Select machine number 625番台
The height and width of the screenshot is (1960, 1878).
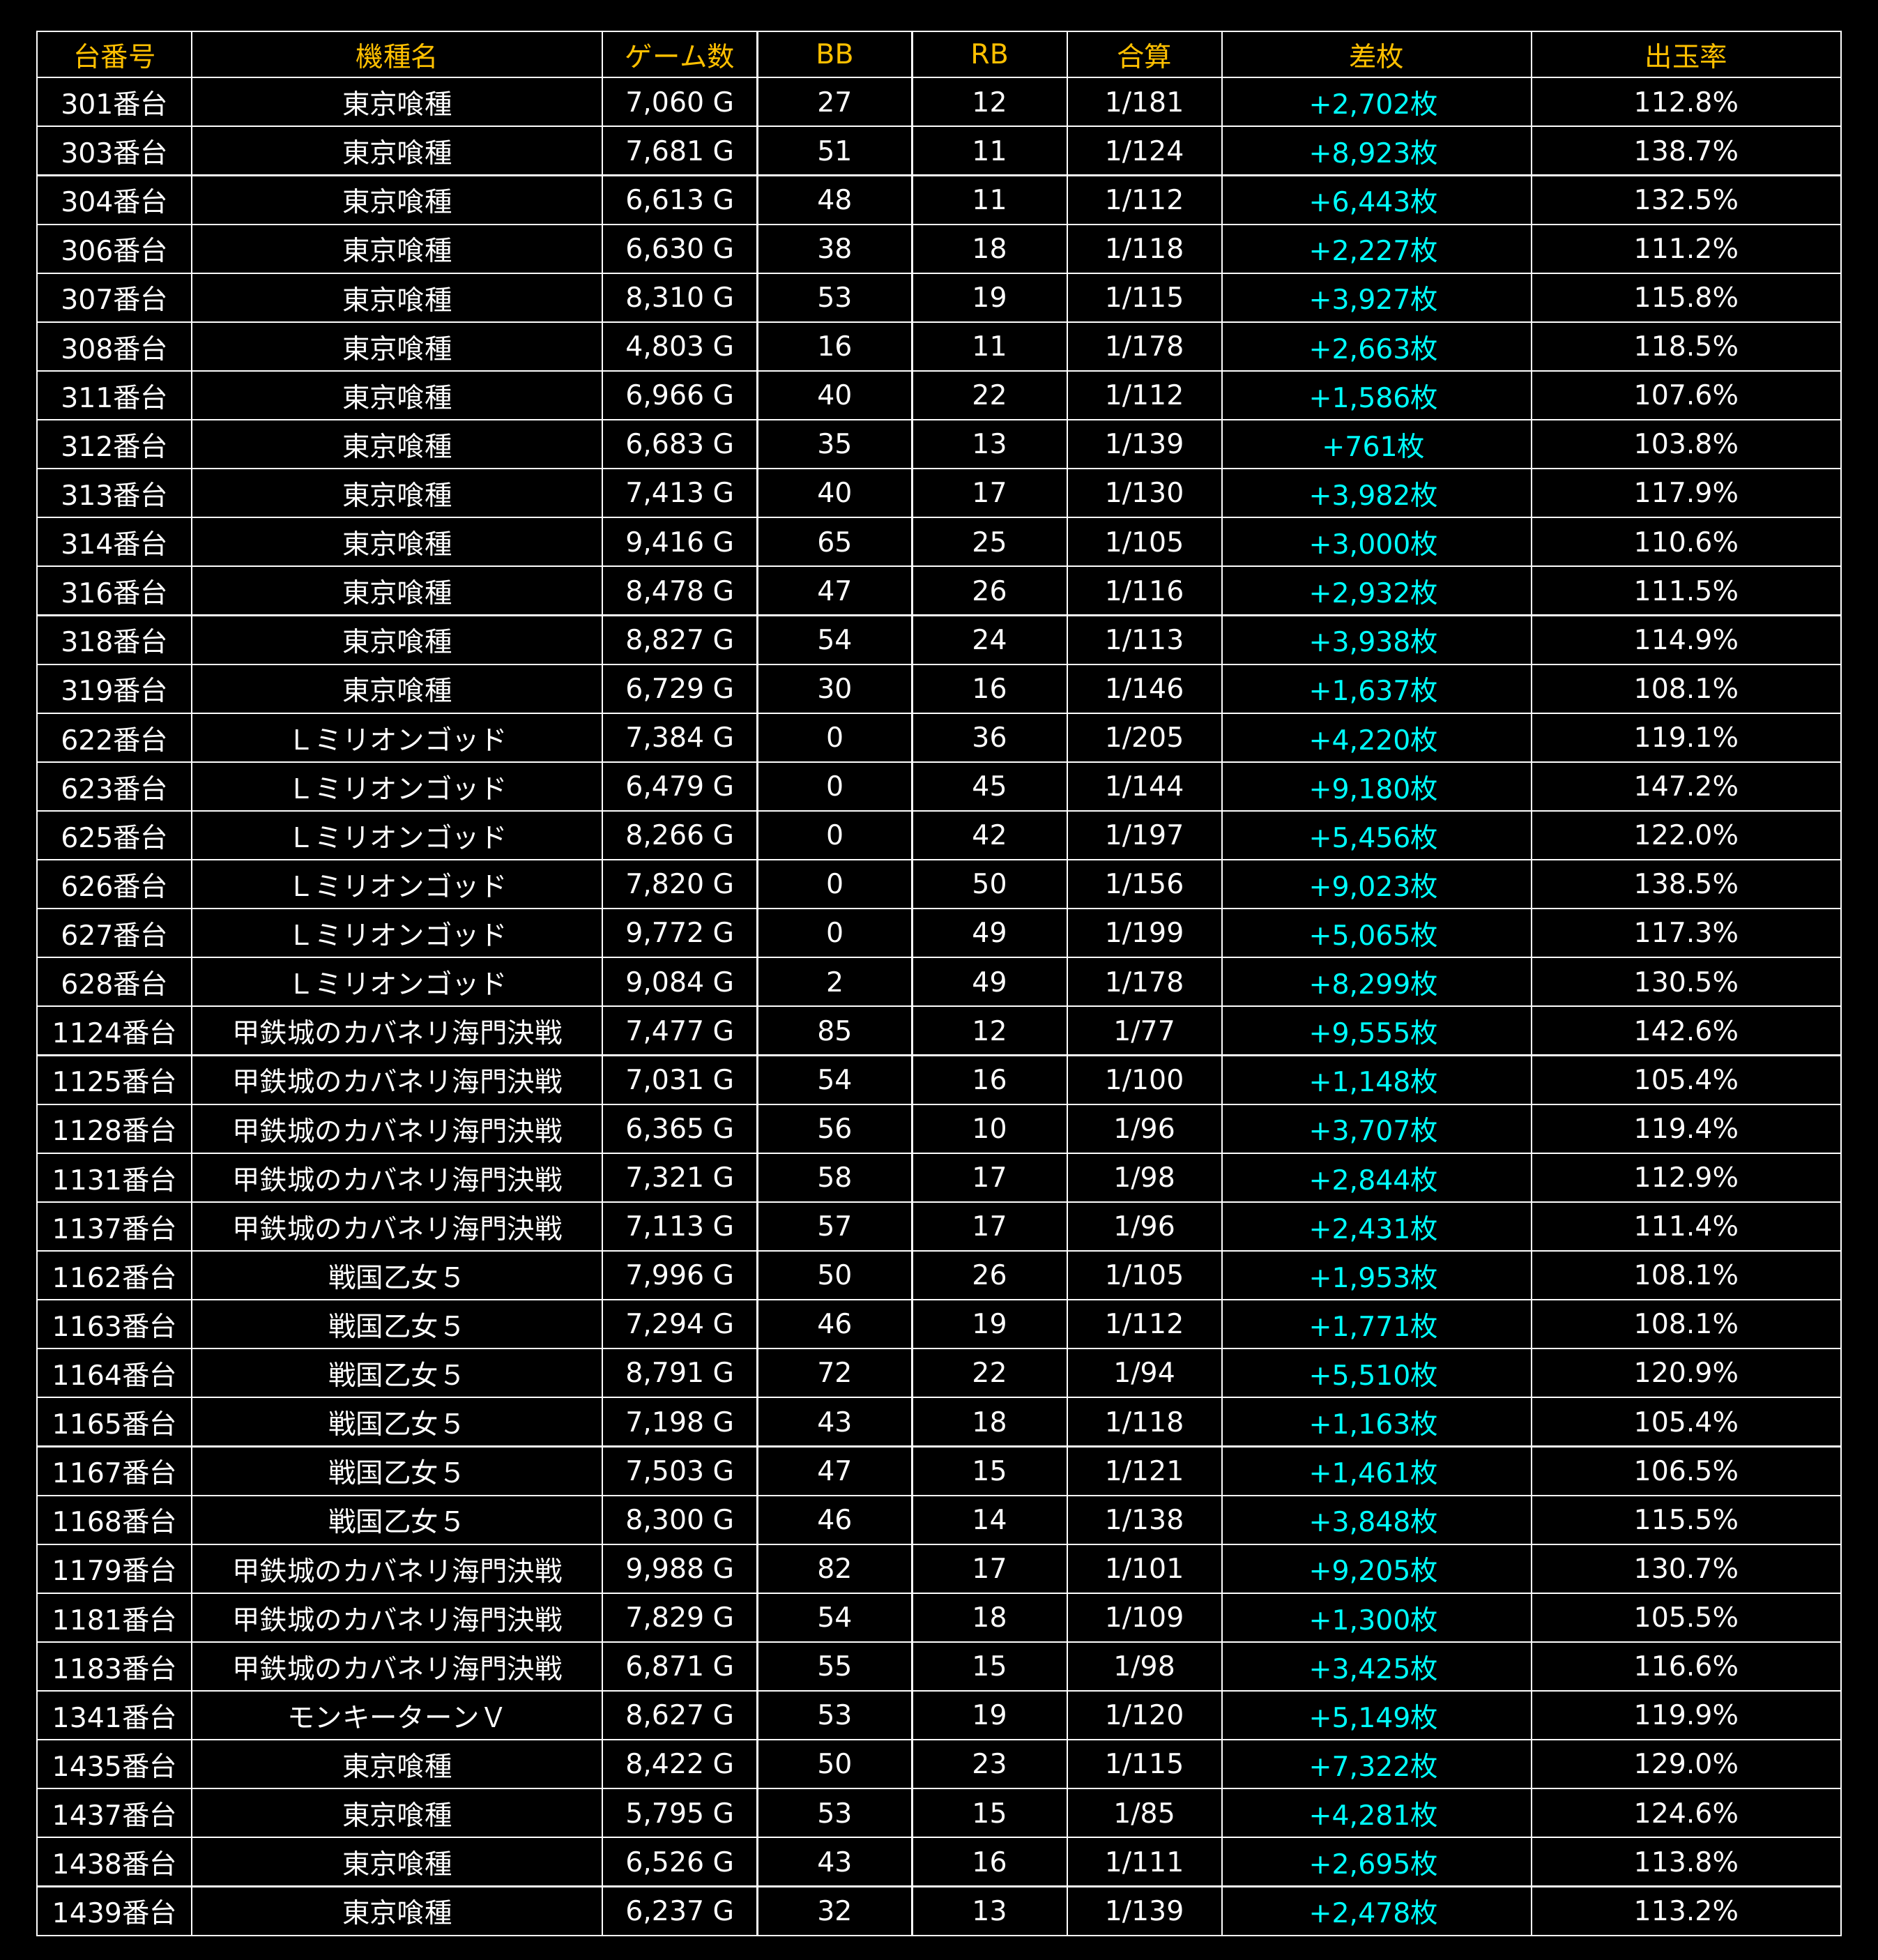[114, 836]
